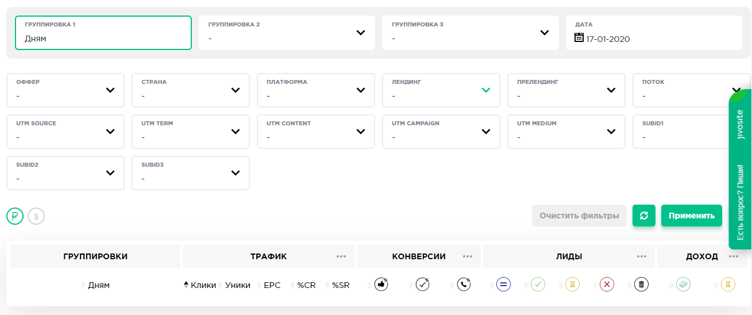Click the Применить button

(691, 216)
